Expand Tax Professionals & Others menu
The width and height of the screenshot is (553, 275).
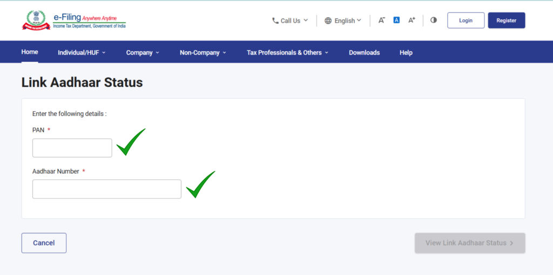pos(287,53)
